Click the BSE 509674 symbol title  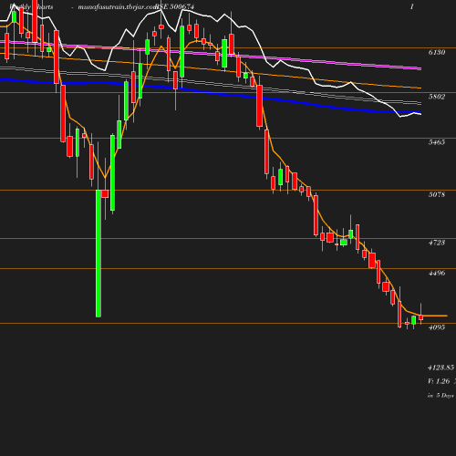click(x=175, y=6)
